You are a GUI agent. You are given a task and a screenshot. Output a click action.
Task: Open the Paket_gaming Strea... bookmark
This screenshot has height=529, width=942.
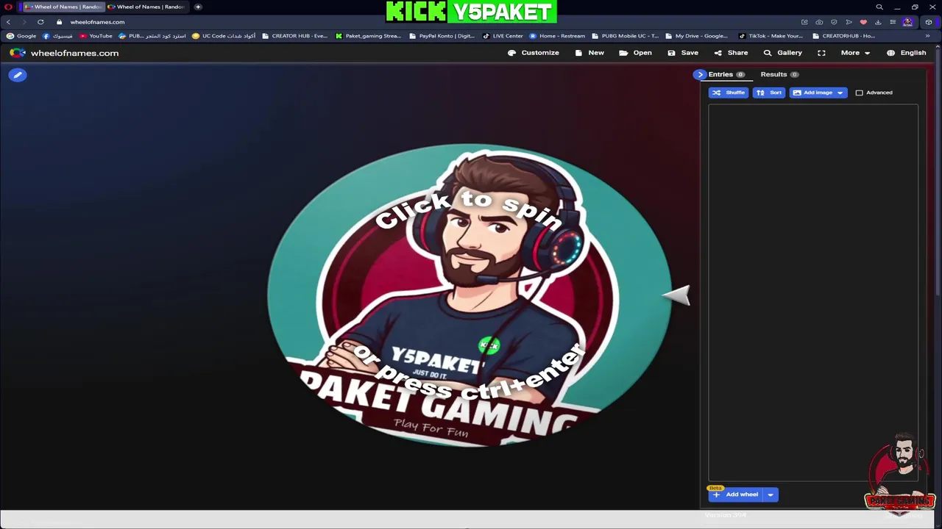pyautogui.click(x=368, y=36)
